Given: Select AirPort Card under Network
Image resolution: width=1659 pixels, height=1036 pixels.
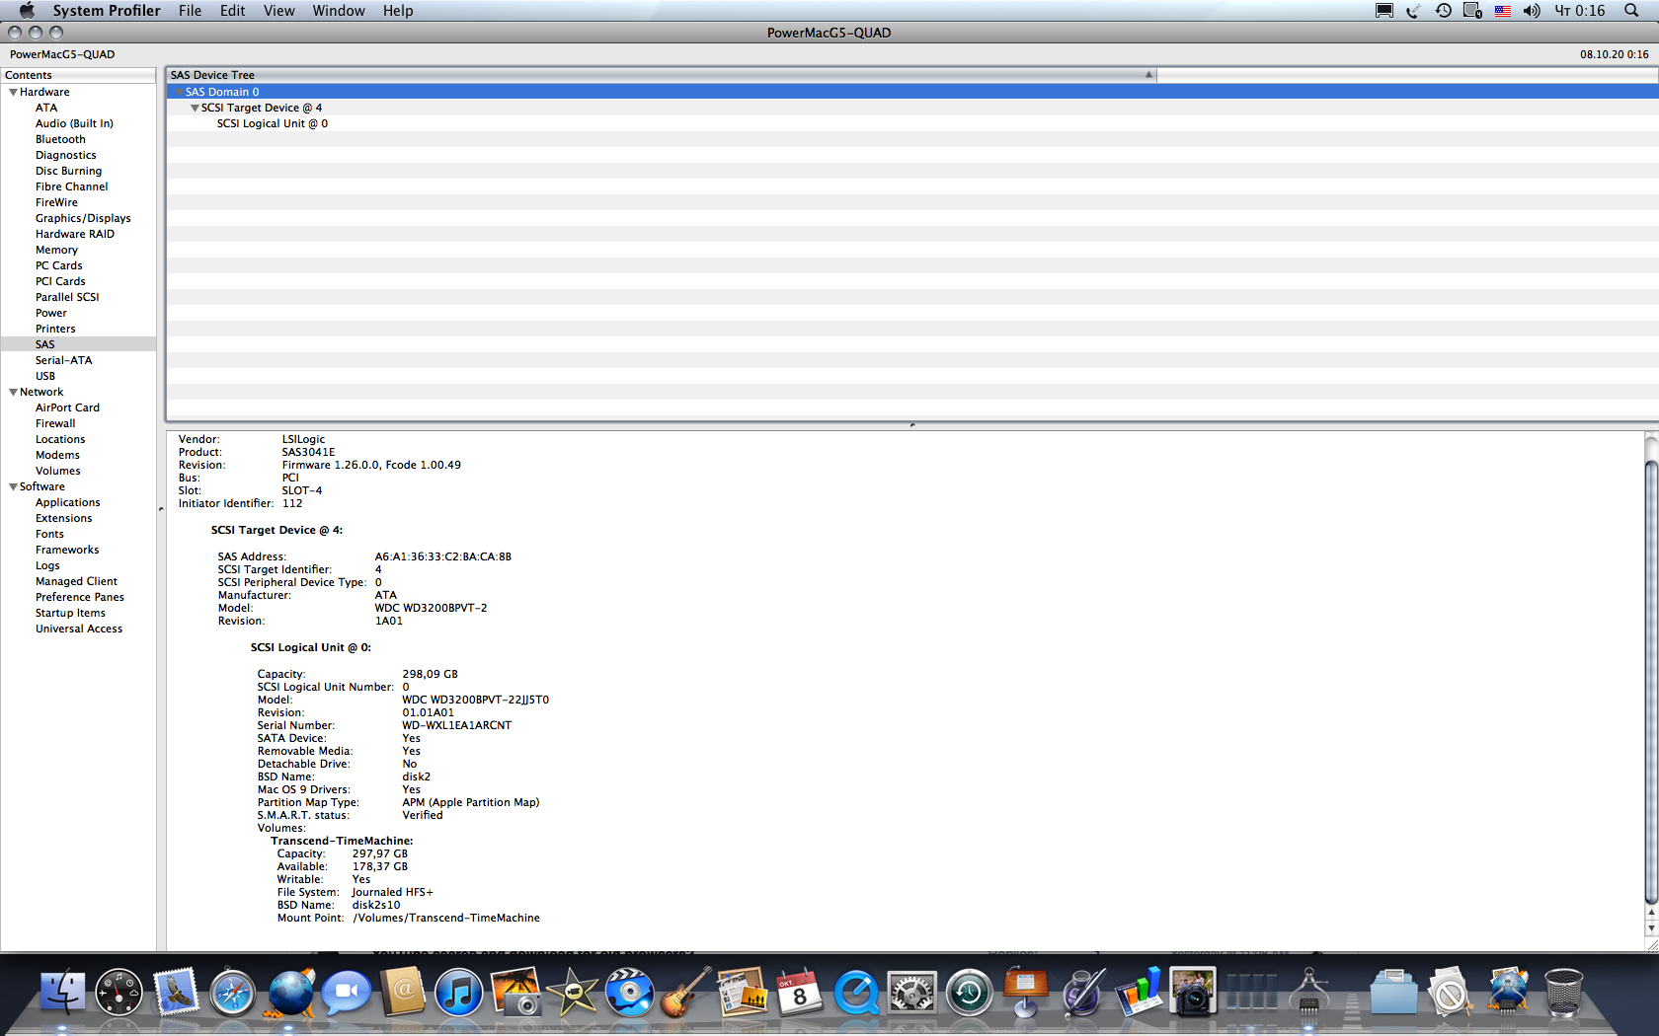Looking at the screenshot, I should (67, 407).
